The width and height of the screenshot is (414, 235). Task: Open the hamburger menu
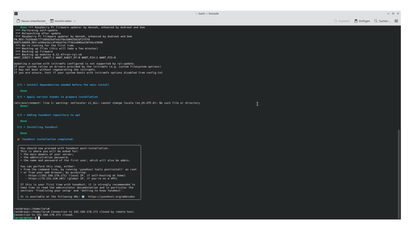(x=396, y=21)
